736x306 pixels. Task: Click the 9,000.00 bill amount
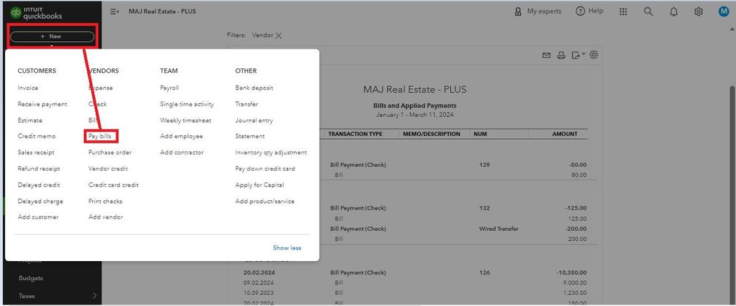point(575,282)
